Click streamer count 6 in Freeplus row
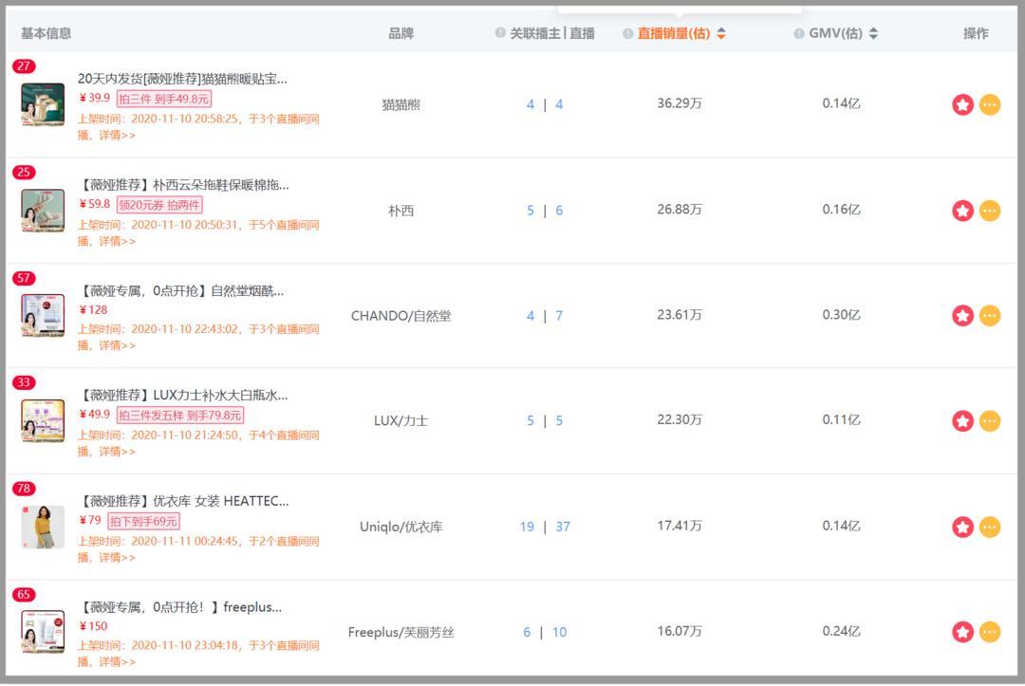The image size is (1025, 686). (x=526, y=632)
